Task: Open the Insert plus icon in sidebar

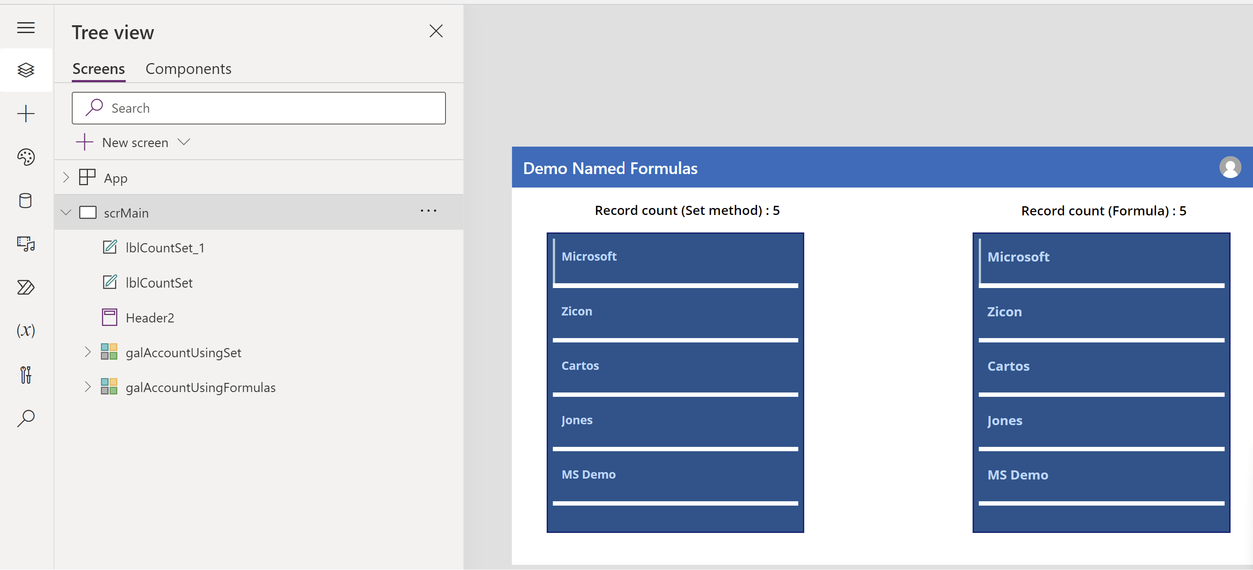Action: pyautogui.click(x=26, y=114)
